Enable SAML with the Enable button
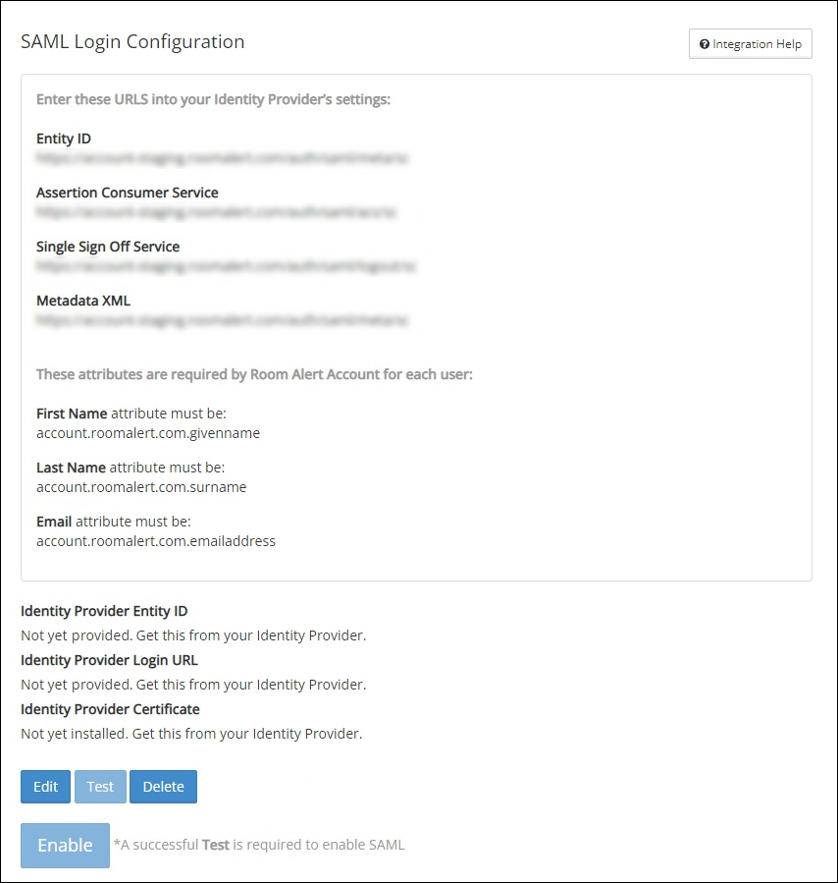This screenshot has width=838, height=883. (65, 846)
